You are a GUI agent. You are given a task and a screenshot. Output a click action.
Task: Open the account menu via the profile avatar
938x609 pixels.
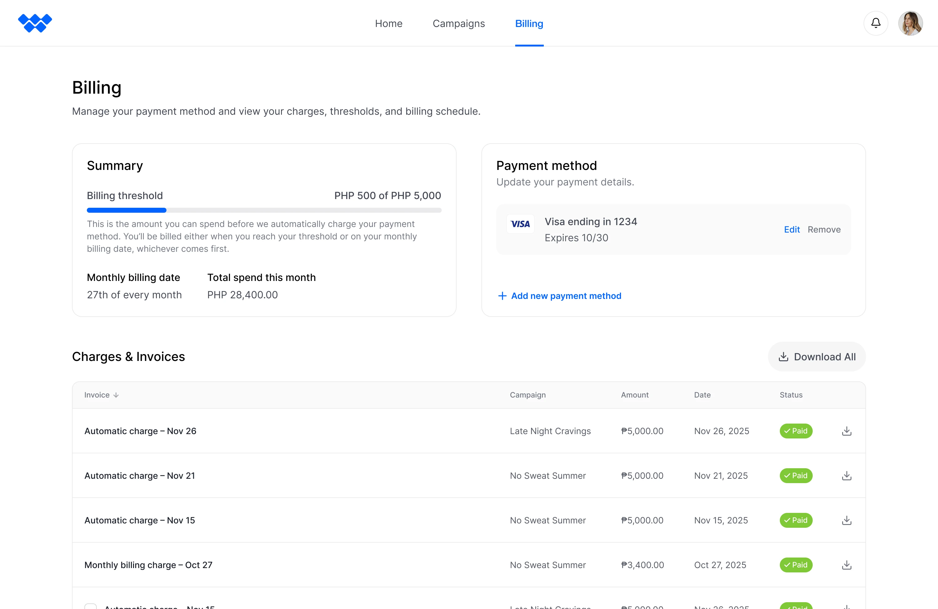[x=911, y=23]
